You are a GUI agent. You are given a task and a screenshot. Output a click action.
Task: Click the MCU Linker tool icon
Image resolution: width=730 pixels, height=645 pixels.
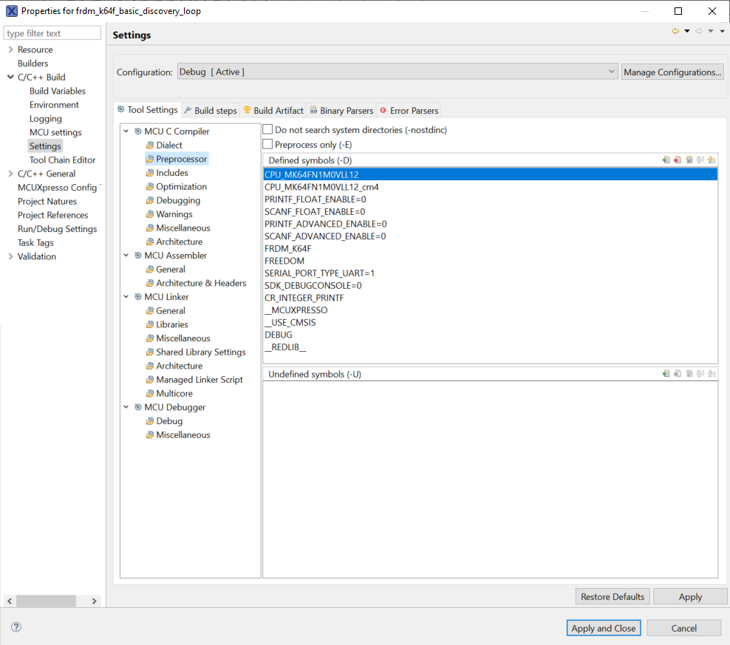138,297
